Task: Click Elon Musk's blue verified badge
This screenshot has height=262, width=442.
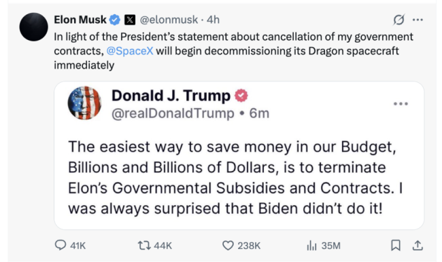Action: [115, 20]
